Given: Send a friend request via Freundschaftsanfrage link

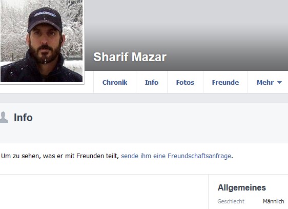Looking at the screenshot, I should pos(176,156).
